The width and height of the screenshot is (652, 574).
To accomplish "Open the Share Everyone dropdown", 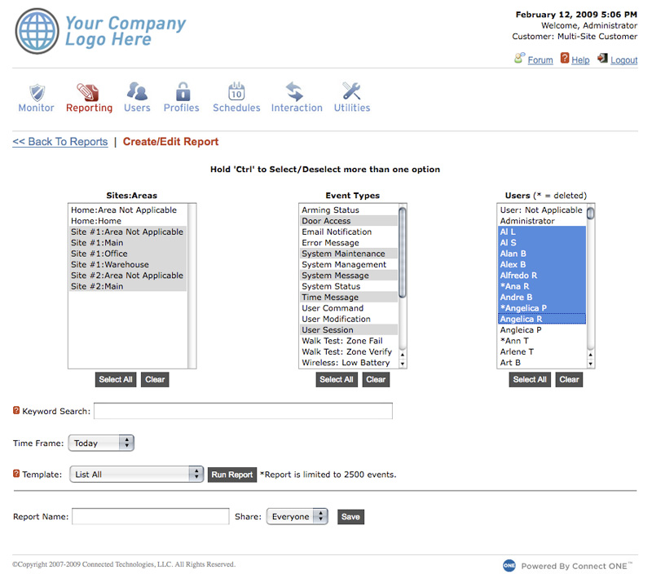I will 297,516.
